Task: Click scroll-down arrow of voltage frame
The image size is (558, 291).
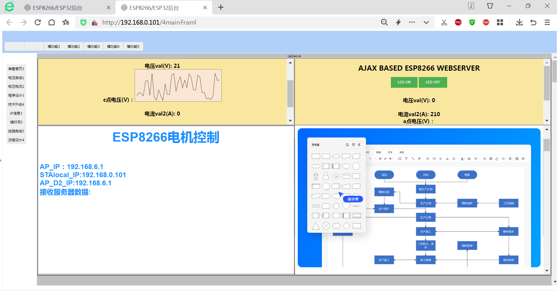Action: 290,121
